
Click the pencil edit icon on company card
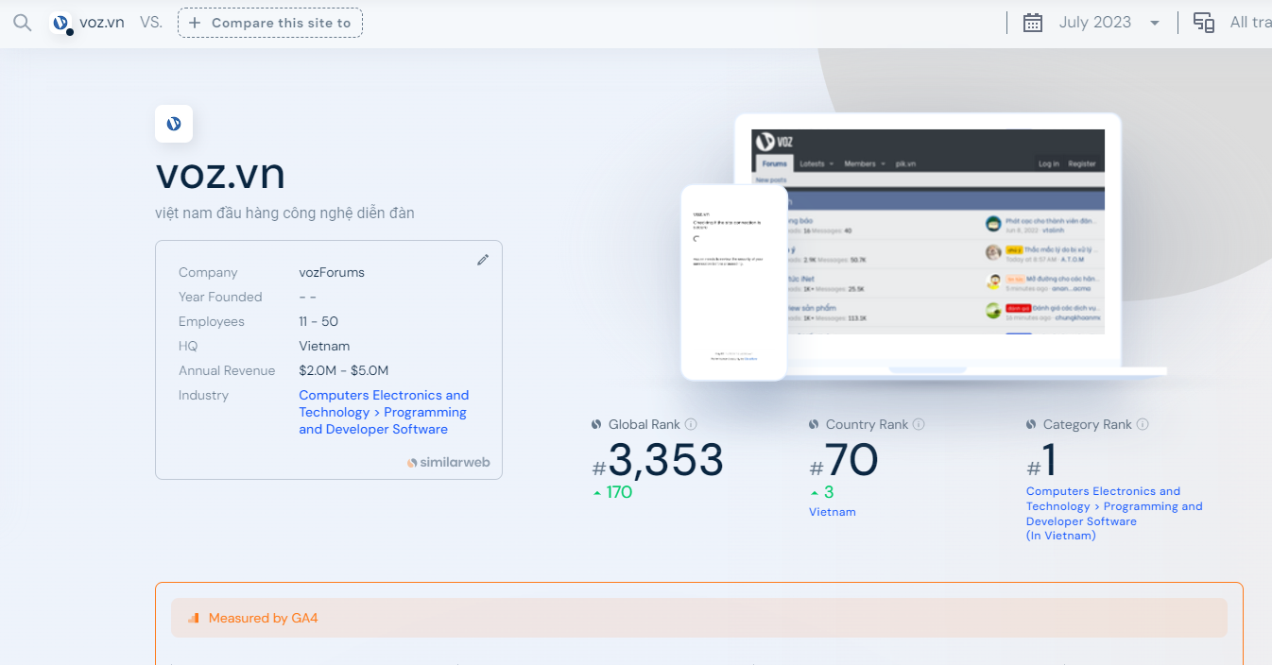483,260
